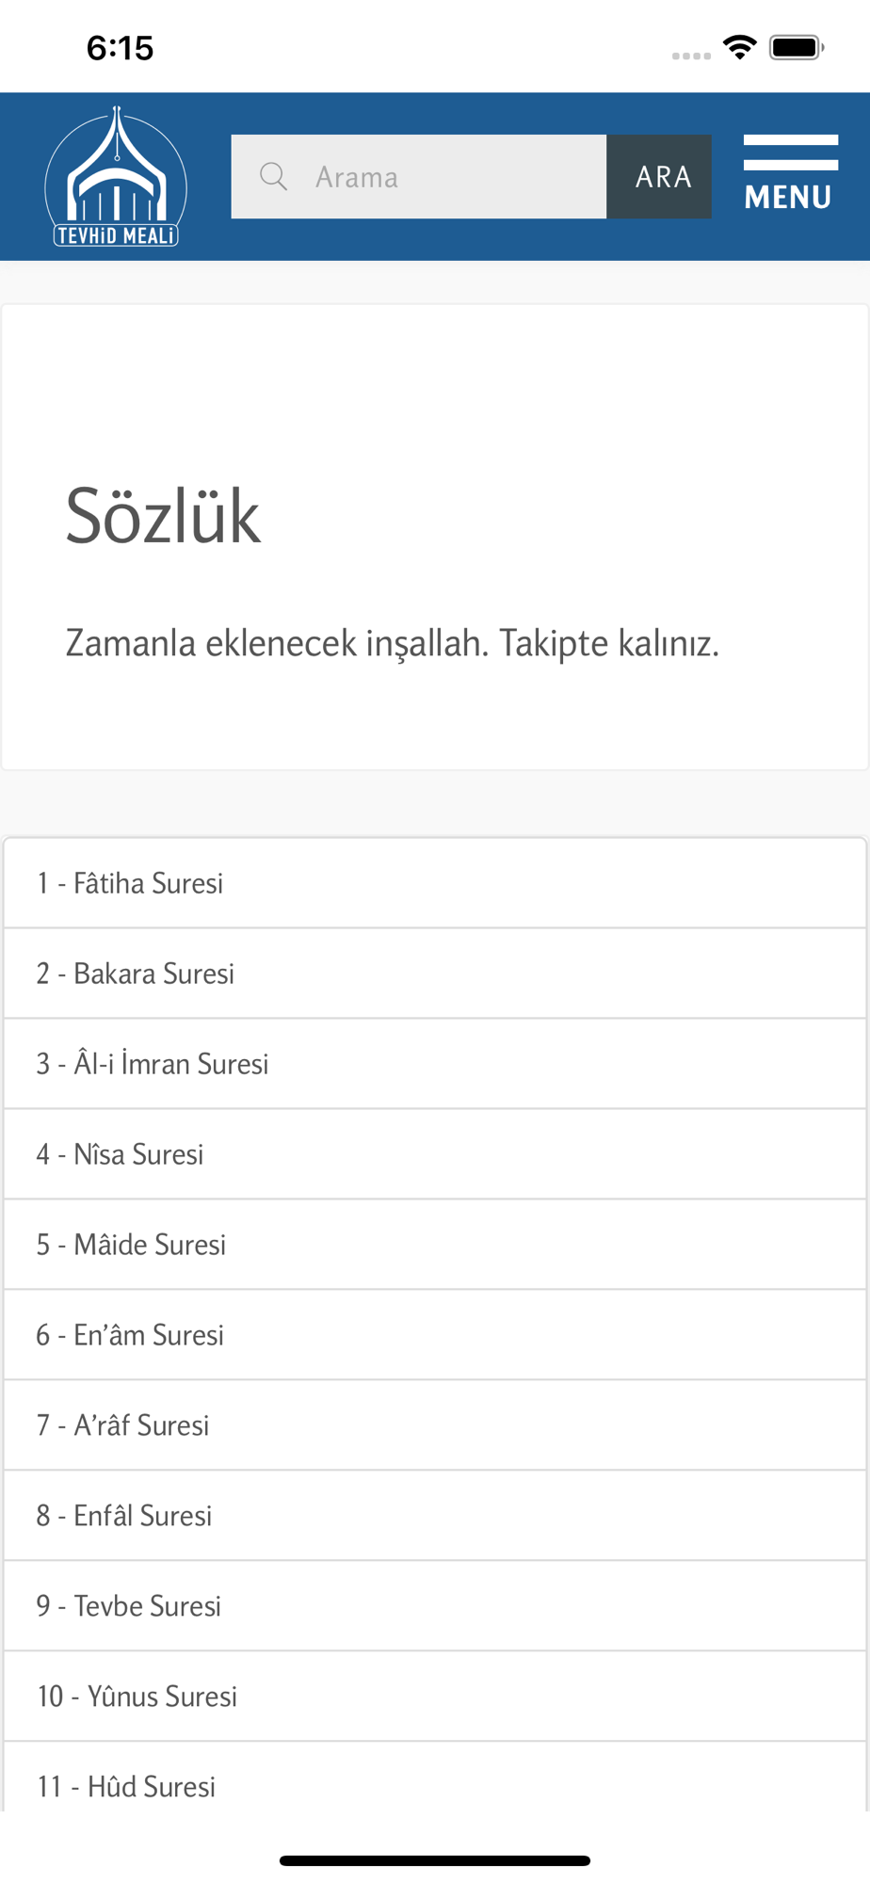Select 2 - Bakara Suresi
The height and width of the screenshot is (1883, 870).
tap(435, 974)
